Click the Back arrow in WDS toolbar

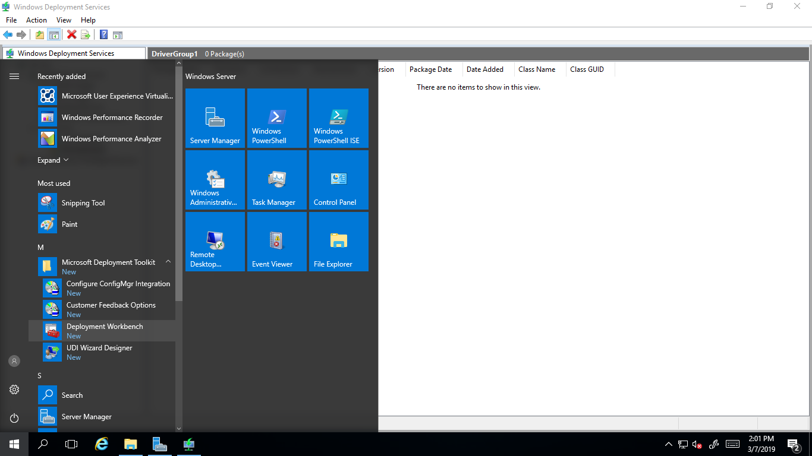pyautogui.click(x=8, y=34)
